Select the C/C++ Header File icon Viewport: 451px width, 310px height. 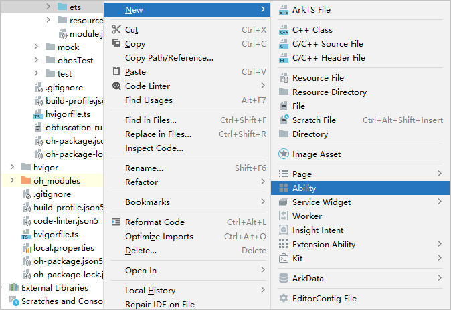(x=284, y=58)
